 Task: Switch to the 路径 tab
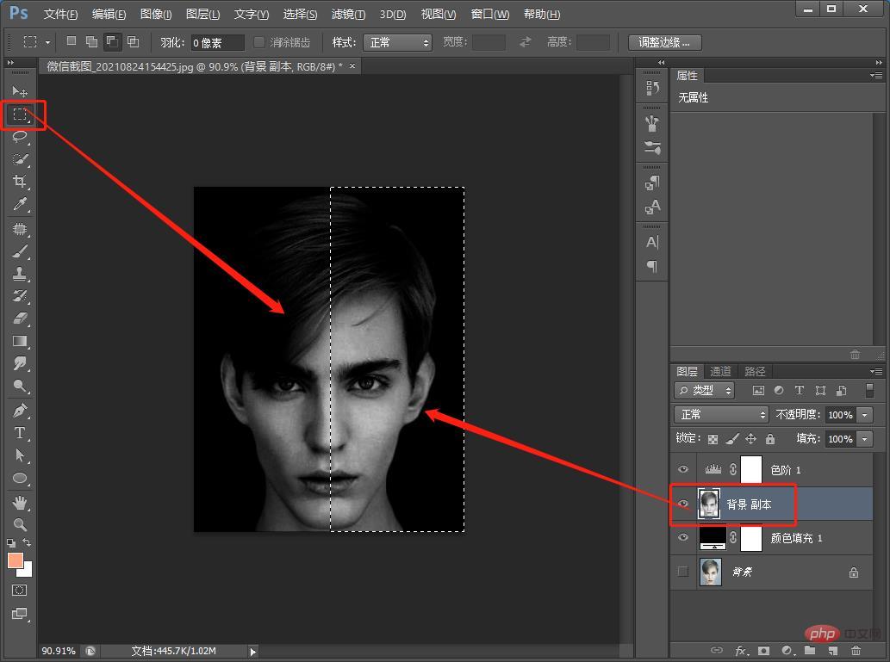(755, 372)
